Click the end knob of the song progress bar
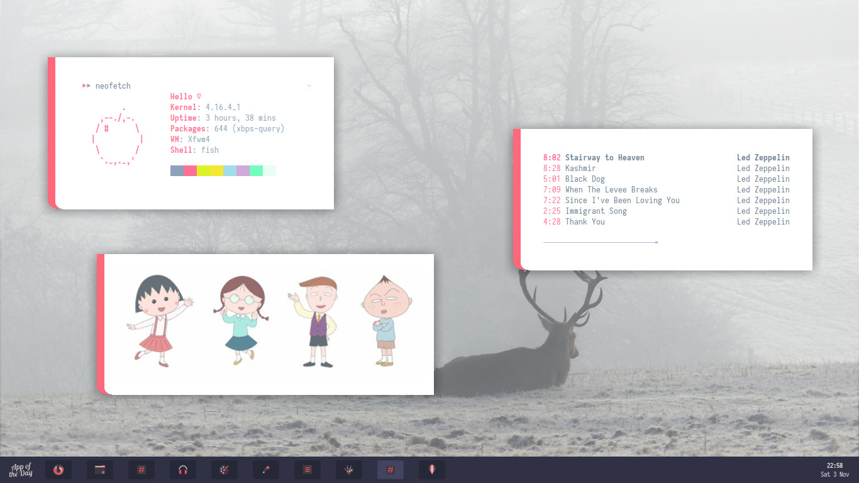The height and width of the screenshot is (483, 859). point(657,242)
